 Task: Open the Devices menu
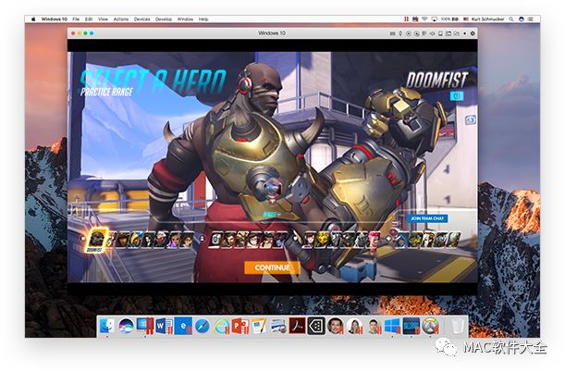[x=142, y=19]
